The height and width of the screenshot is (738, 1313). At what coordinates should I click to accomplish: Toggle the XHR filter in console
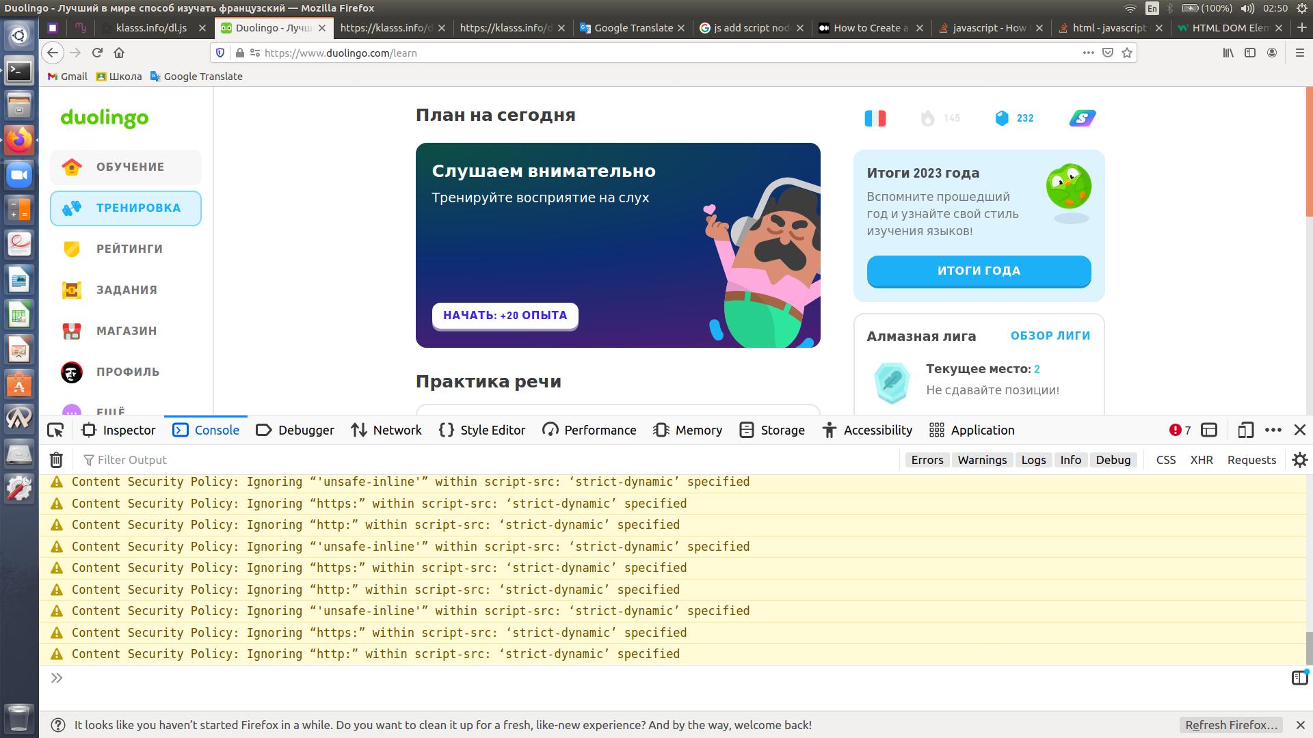(1201, 460)
